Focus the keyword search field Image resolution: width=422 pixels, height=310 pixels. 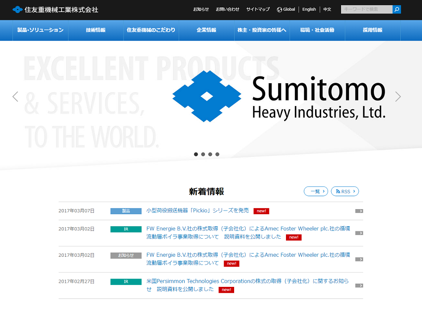[366, 9]
